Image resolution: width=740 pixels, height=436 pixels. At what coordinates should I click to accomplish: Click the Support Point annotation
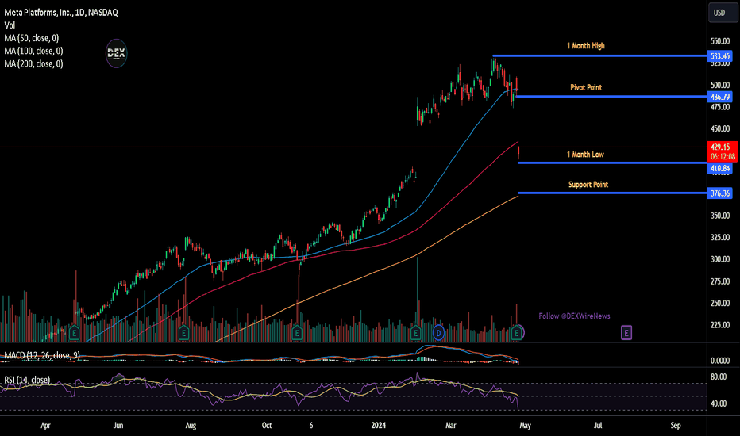coord(588,184)
